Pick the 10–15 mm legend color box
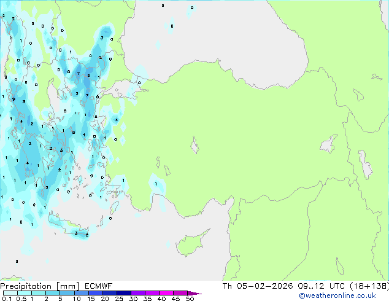The image size is (389, 301). [81, 293]
